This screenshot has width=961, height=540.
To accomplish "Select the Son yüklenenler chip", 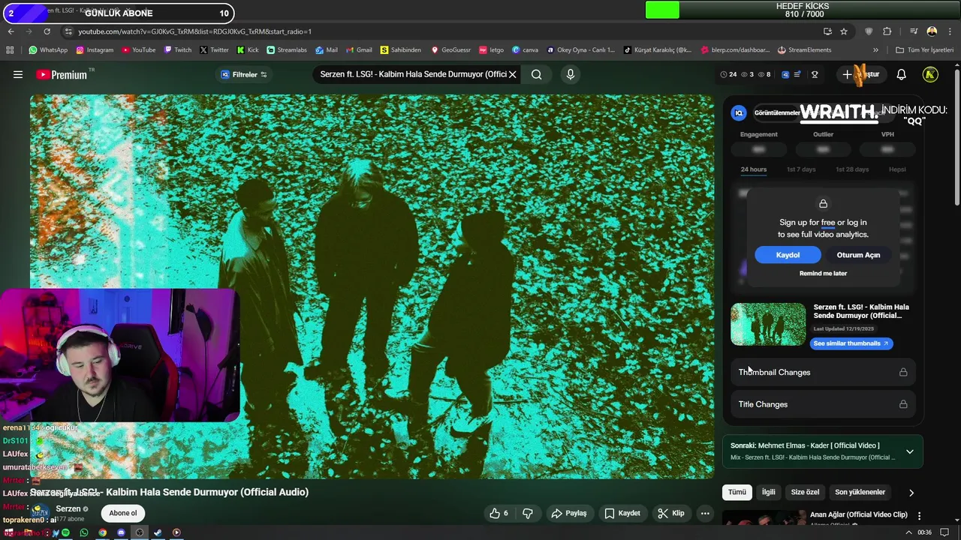I will (x=860, y=492).
